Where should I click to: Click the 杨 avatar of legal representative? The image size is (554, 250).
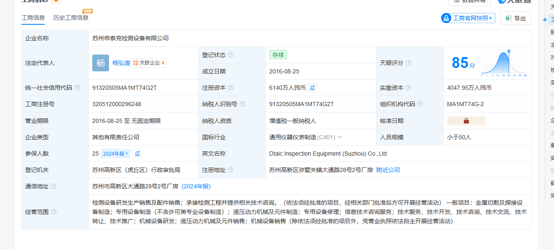pos(101,63)
